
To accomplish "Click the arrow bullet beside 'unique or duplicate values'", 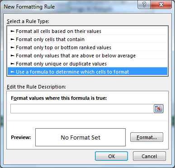I will (x=12, y=64).
